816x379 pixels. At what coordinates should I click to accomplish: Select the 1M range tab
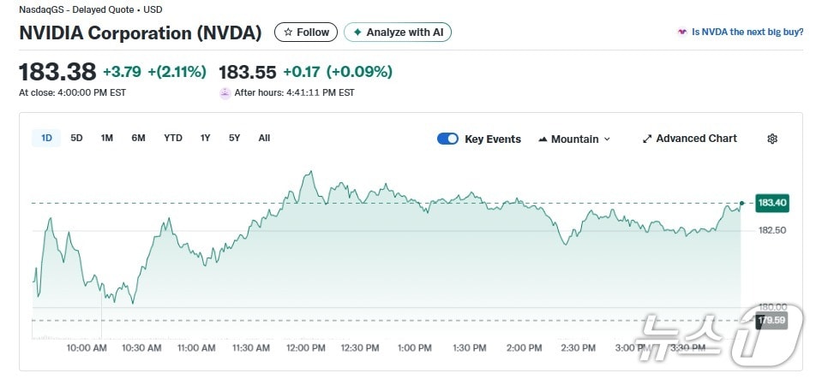coord(107,138)
